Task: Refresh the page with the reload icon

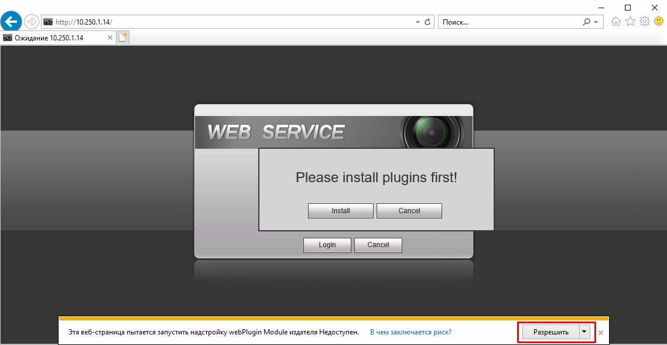Action: click(428, 22)
